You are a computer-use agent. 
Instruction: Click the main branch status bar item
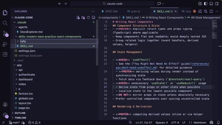click(x=14, y=123)
